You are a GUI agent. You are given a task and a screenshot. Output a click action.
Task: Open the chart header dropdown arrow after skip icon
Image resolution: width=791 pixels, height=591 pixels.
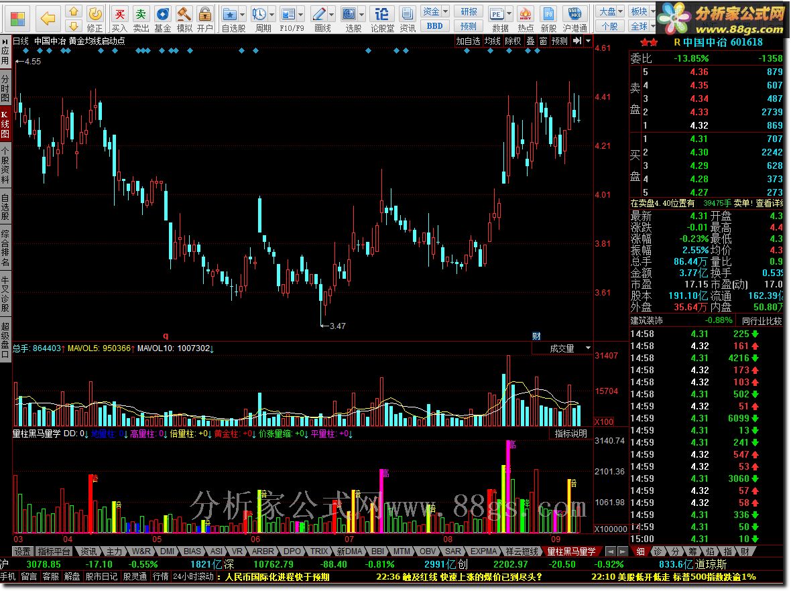click(588, 41)
